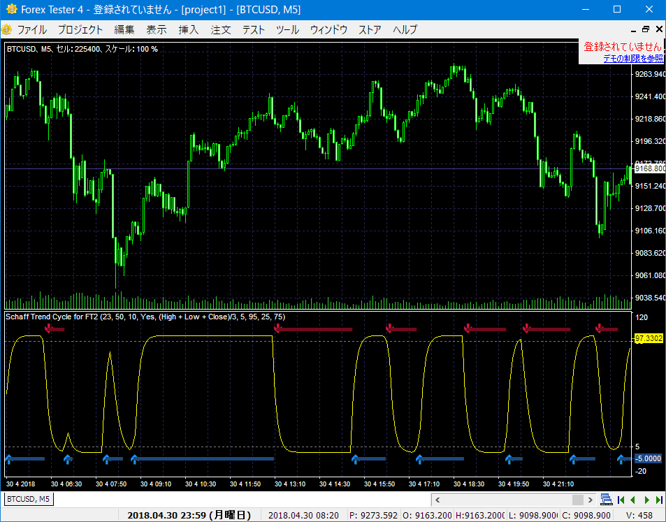Click the Forex Tester title bar app icon
The width and height of the screenshot is (666, 522).
pyautogui.click(x=12, y=9)
